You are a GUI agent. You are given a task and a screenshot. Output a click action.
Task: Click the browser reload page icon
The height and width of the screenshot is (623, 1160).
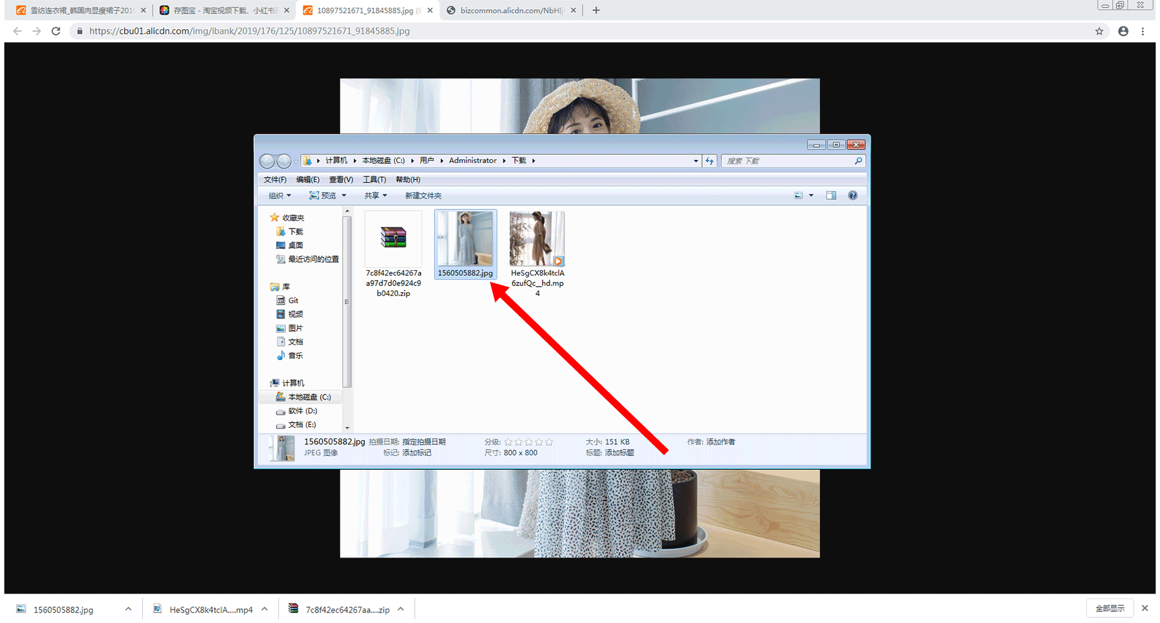(56, 31)
